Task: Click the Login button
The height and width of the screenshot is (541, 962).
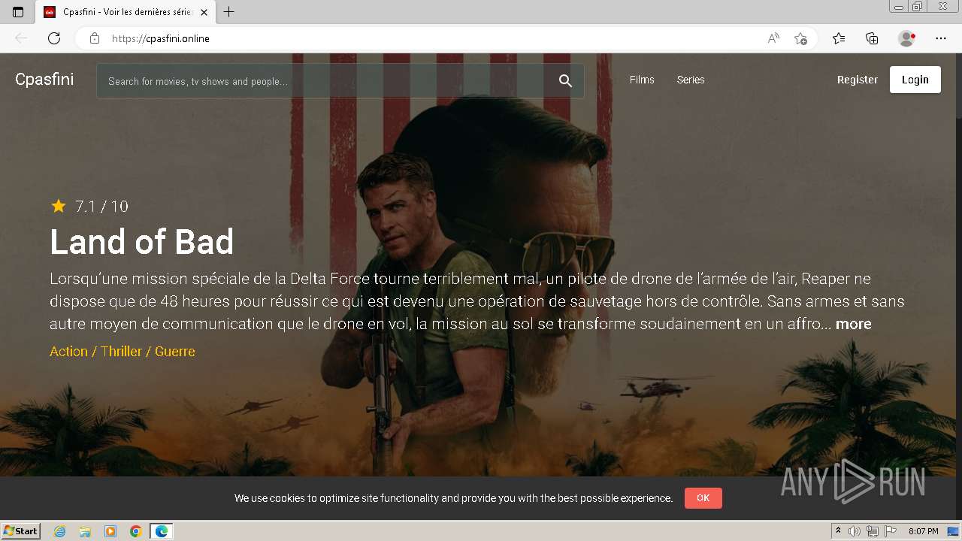Action: 915,80
